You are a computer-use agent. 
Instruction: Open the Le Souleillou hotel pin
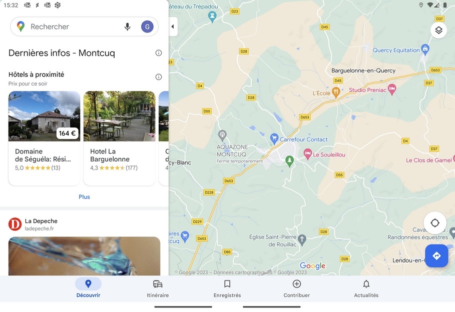(308, 154)
